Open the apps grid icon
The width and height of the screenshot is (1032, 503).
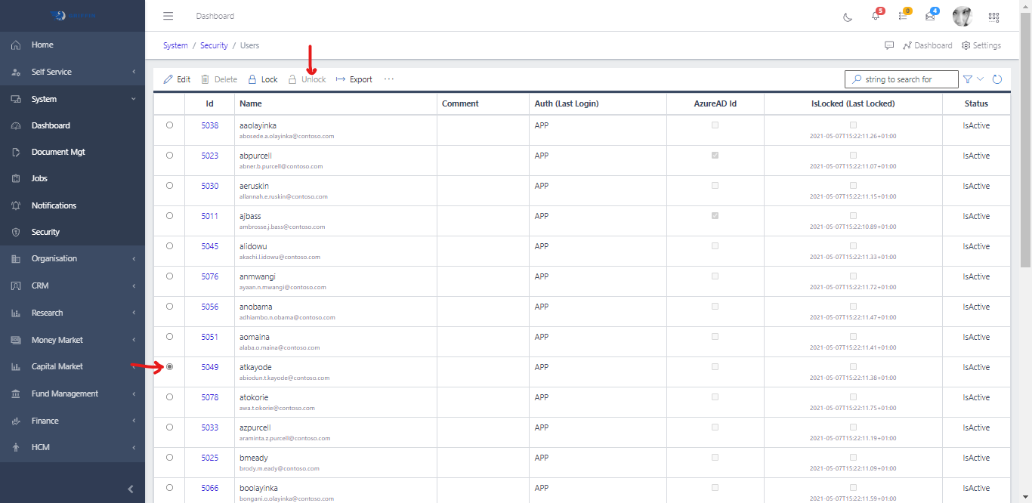click(993, 17)
